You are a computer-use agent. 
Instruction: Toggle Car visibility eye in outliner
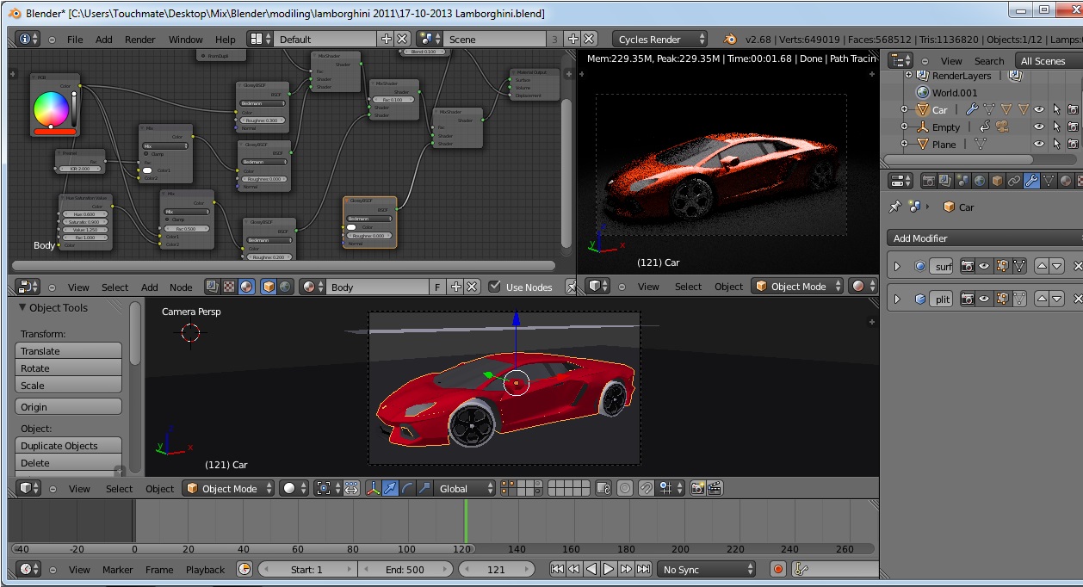tap(1040, 109)
